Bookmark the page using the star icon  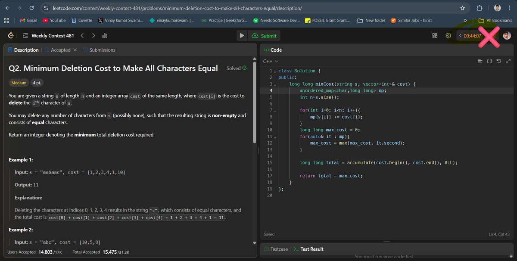pyautogui.click(x=462, y=8)
